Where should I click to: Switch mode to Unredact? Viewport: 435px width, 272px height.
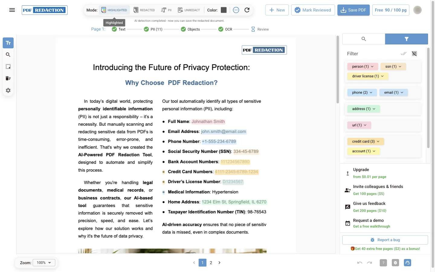point(189,10)
